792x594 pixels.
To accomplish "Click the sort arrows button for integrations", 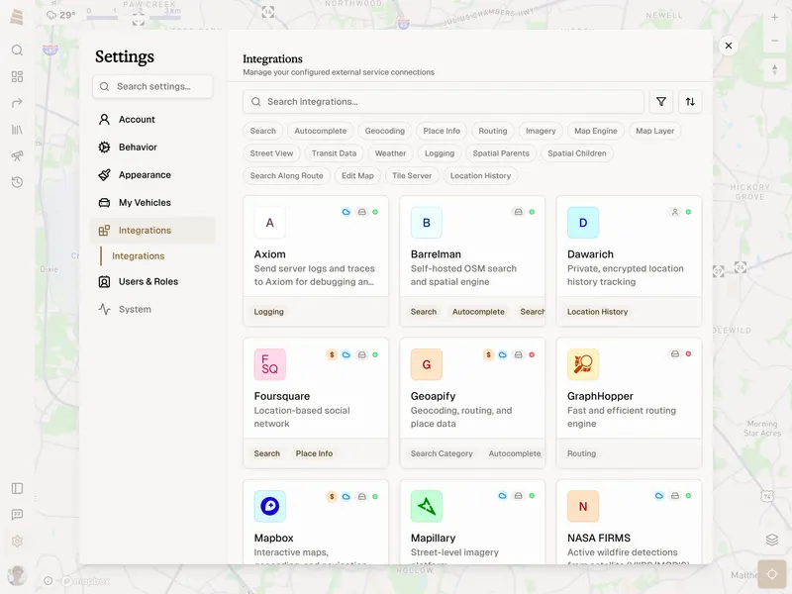I will 690,102.
